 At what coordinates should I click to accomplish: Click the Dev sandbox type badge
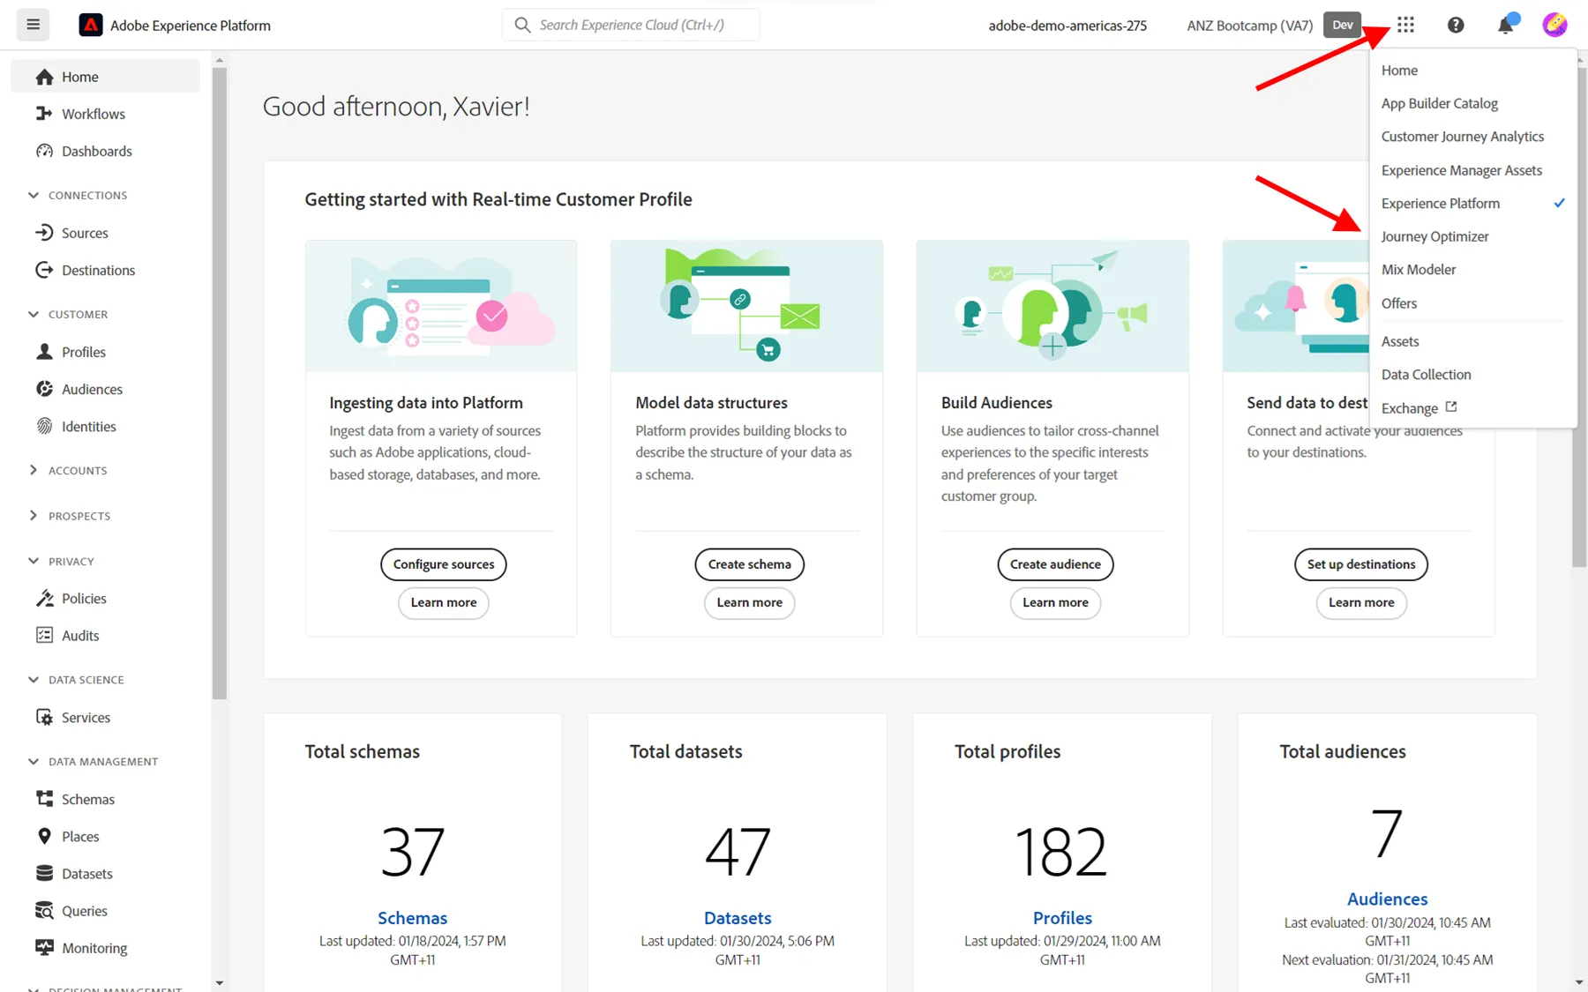coord(1343,25)
